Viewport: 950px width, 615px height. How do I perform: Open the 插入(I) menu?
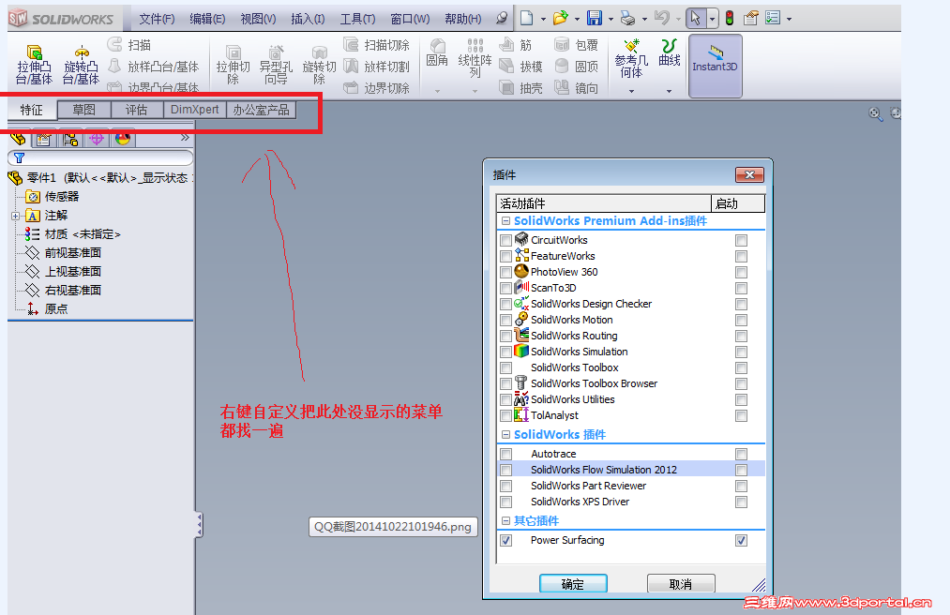308,19
